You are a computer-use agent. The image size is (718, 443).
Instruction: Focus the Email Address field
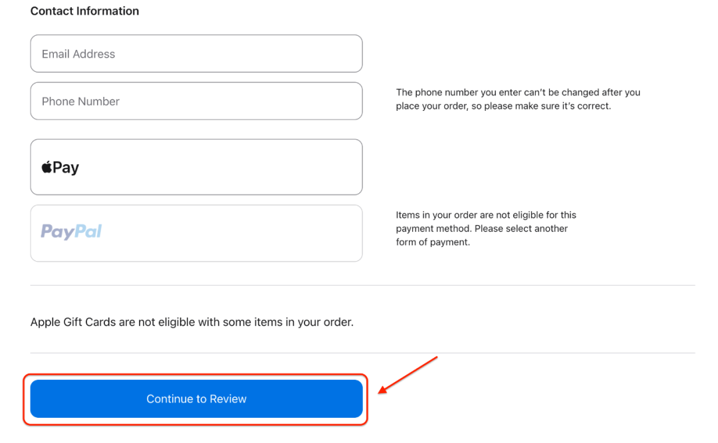[196, 54]
